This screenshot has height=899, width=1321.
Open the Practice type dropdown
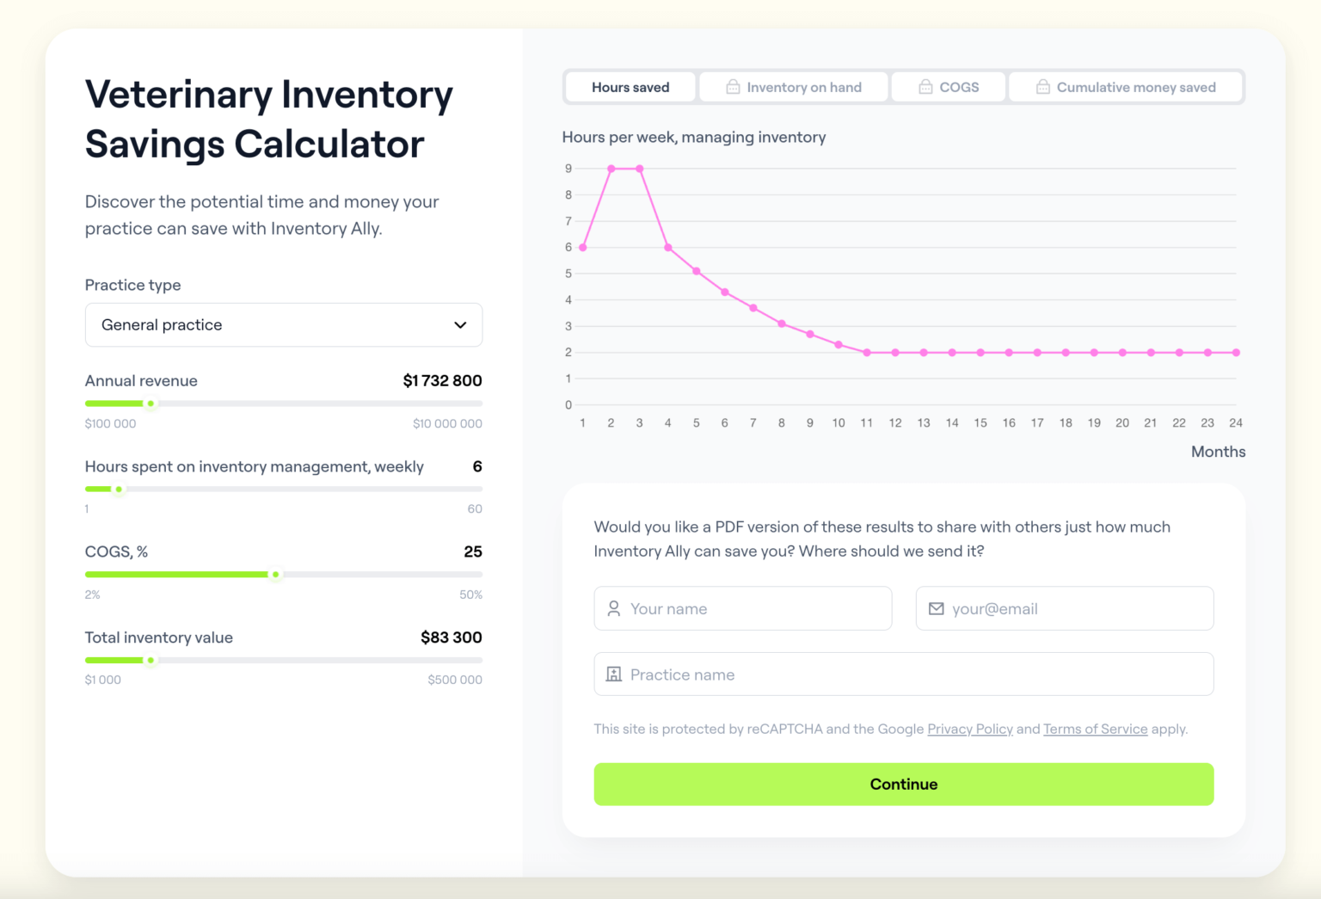(284, 325)
